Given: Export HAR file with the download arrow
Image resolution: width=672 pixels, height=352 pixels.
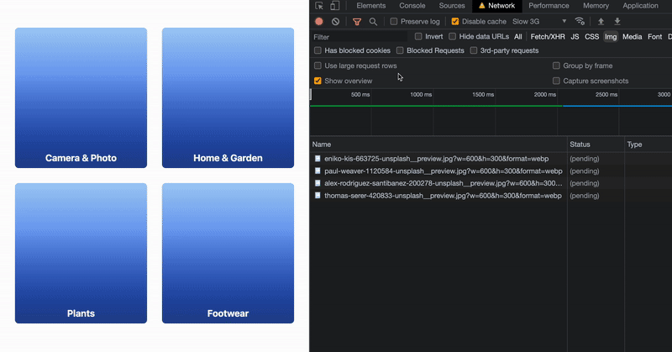Looking at the screenshot, I should click(x=617, y=22).
